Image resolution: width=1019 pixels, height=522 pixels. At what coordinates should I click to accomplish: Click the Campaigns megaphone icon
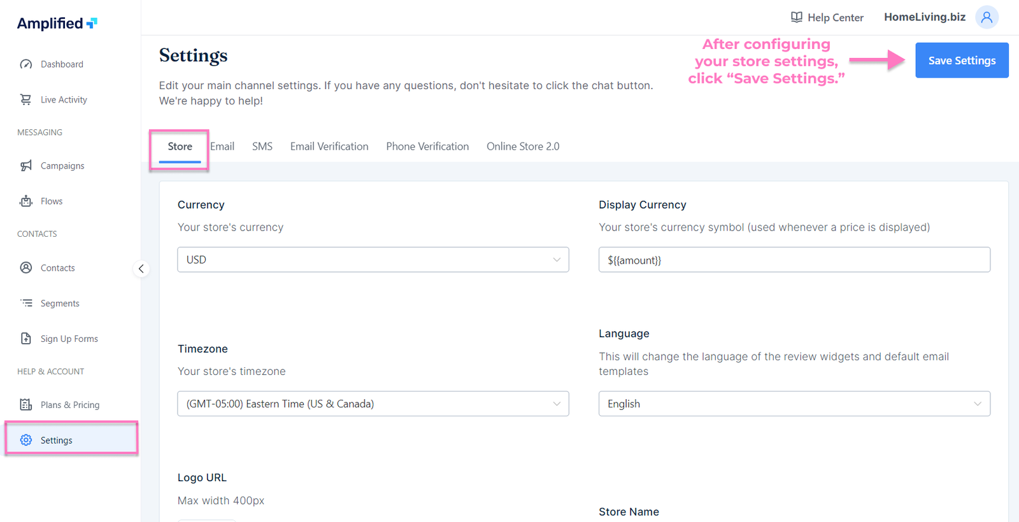(26, 166)
